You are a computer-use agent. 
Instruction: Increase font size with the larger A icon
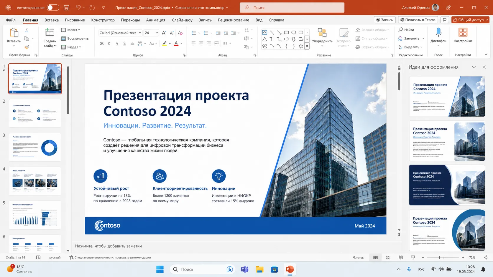click(x=164, y=33)
